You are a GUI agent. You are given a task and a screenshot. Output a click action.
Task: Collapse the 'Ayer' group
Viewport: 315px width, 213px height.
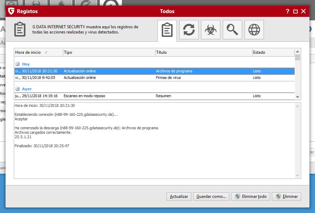[x=18, y=89]
